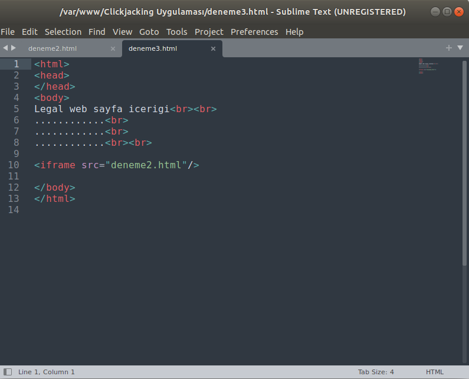Click the vertical scrollbar handle
469x379 pixels.
tap(464, 163)
